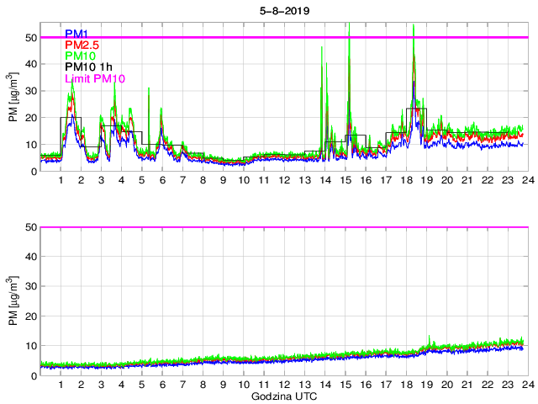Click hour 24 tick on lower plot
538x404 pixels.
coord(525,385)
